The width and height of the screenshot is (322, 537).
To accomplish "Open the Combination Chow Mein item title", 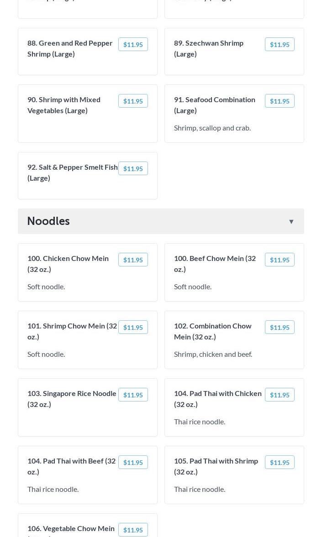I will click(x=212, y=331).
